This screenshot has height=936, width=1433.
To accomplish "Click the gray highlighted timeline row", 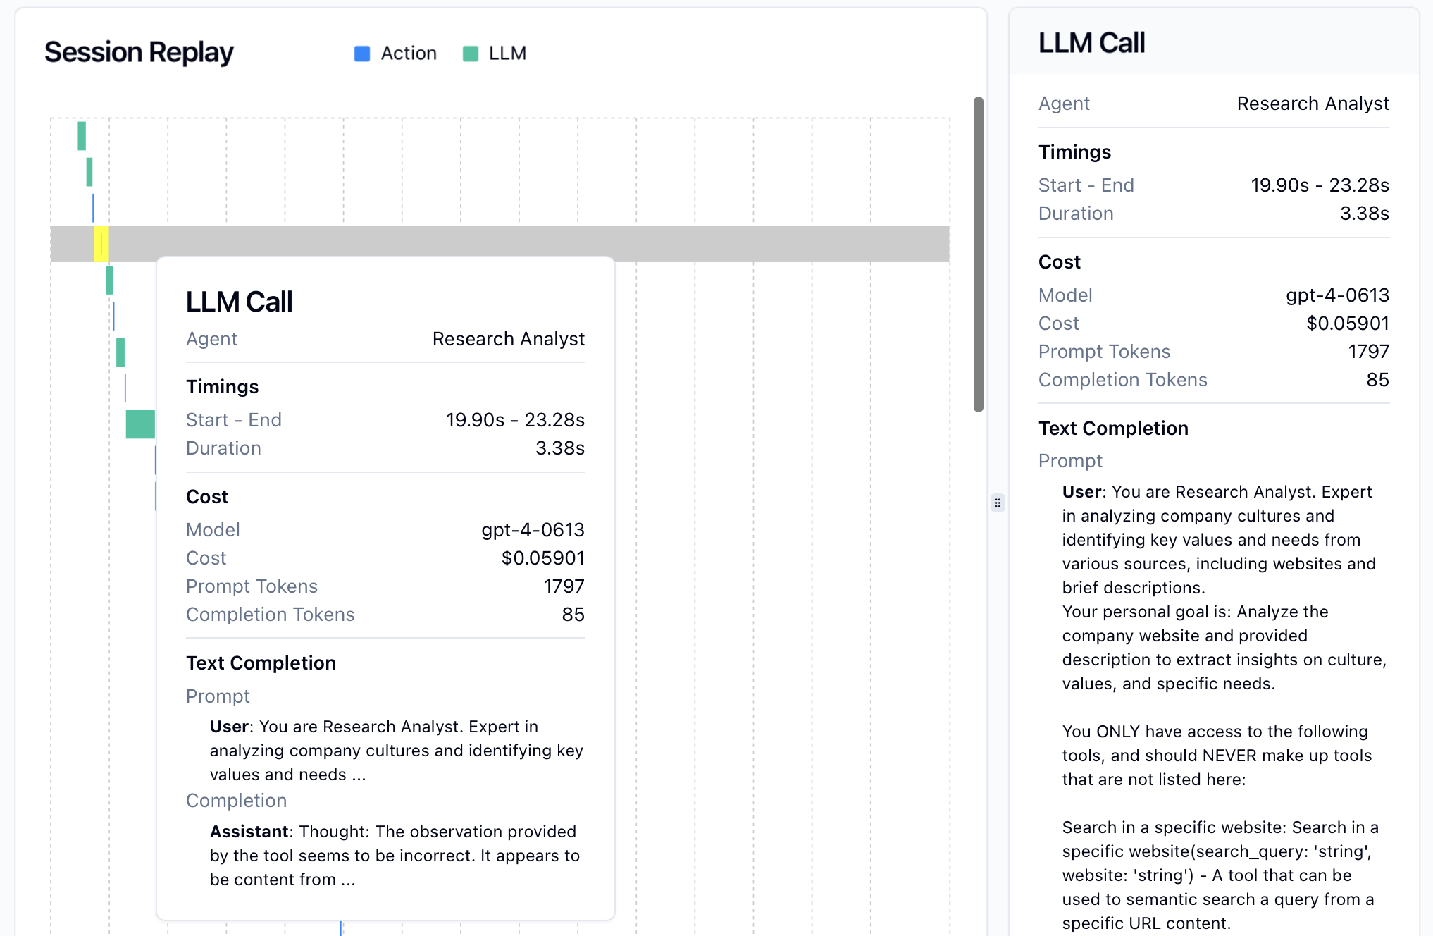I will pyautogui.click(x=705, y=244).
